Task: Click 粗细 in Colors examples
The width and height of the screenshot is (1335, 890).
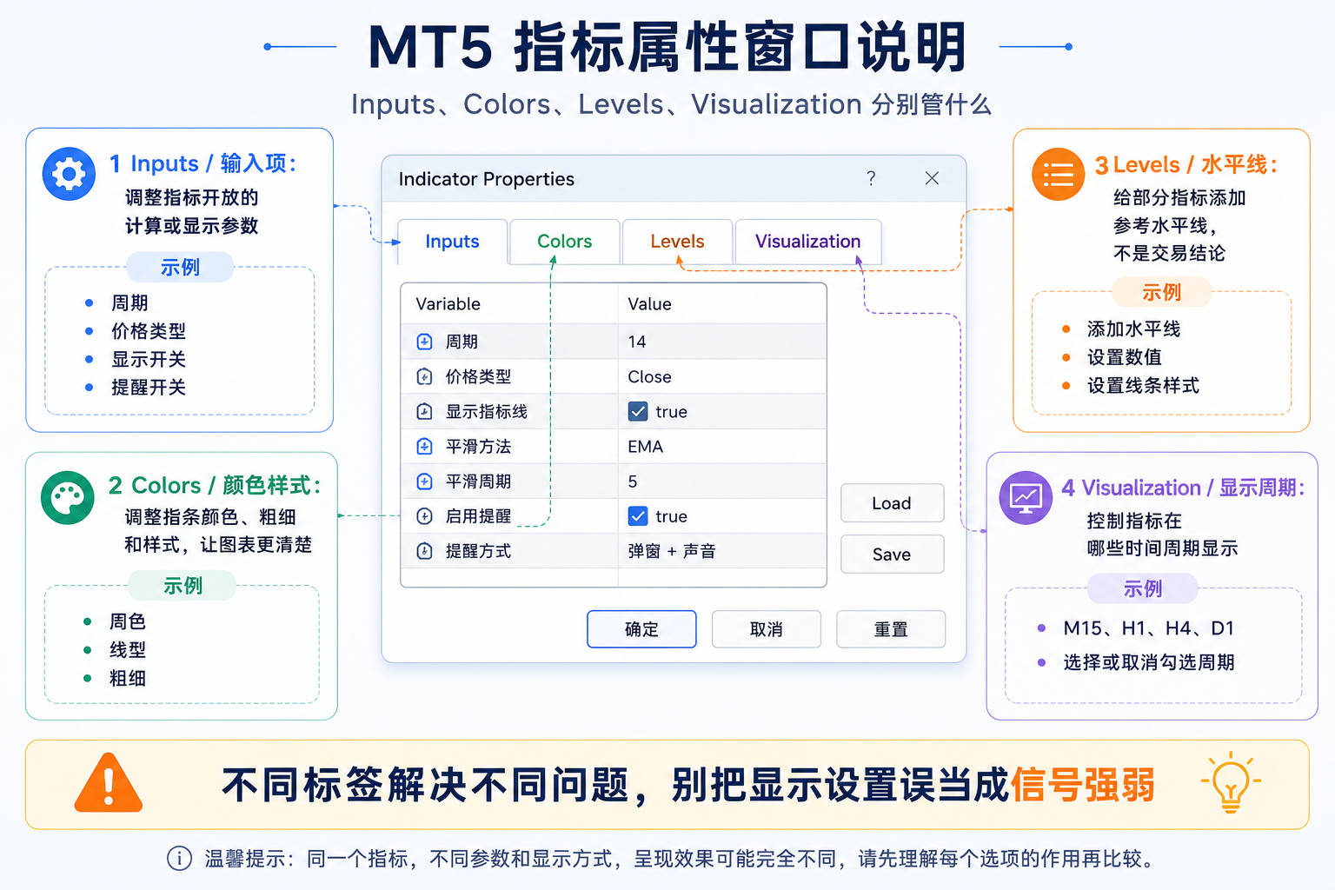Action: click(128, 678)
